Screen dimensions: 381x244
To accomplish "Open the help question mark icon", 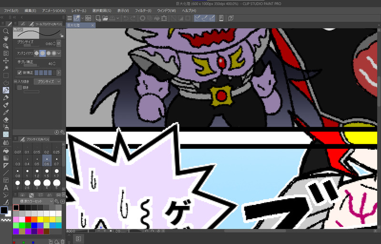I will point(231,18).
